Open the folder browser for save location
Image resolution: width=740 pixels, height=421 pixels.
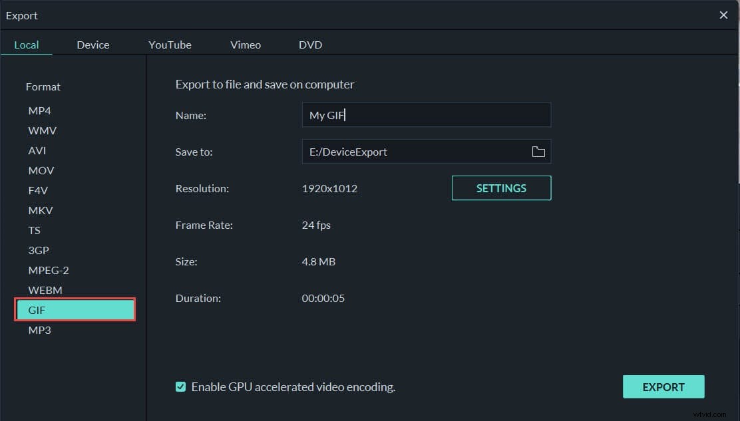pyautogui.click(x=538, y=152)
